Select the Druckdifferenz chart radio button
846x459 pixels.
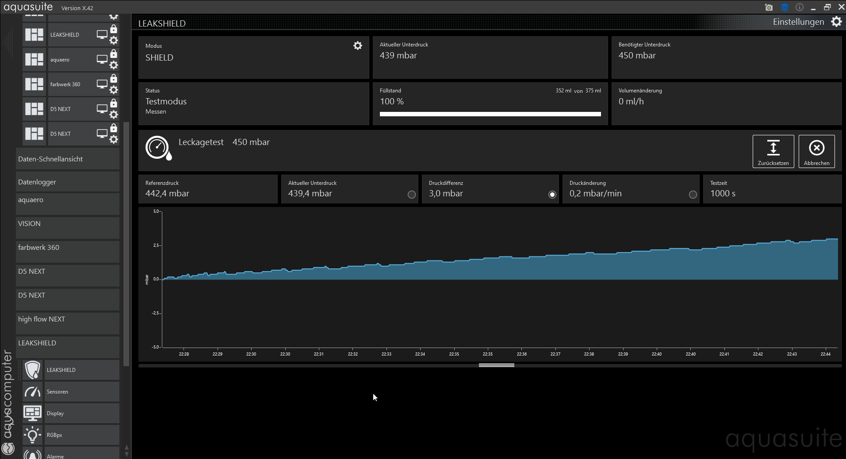pyautogui.click(x=552, y=195)
